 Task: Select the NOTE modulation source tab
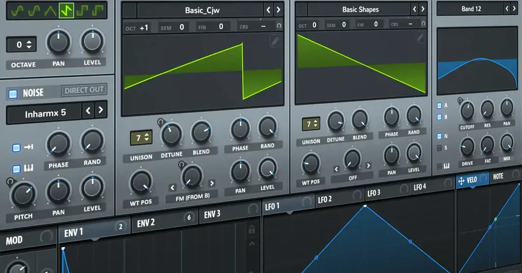(498, 176)
